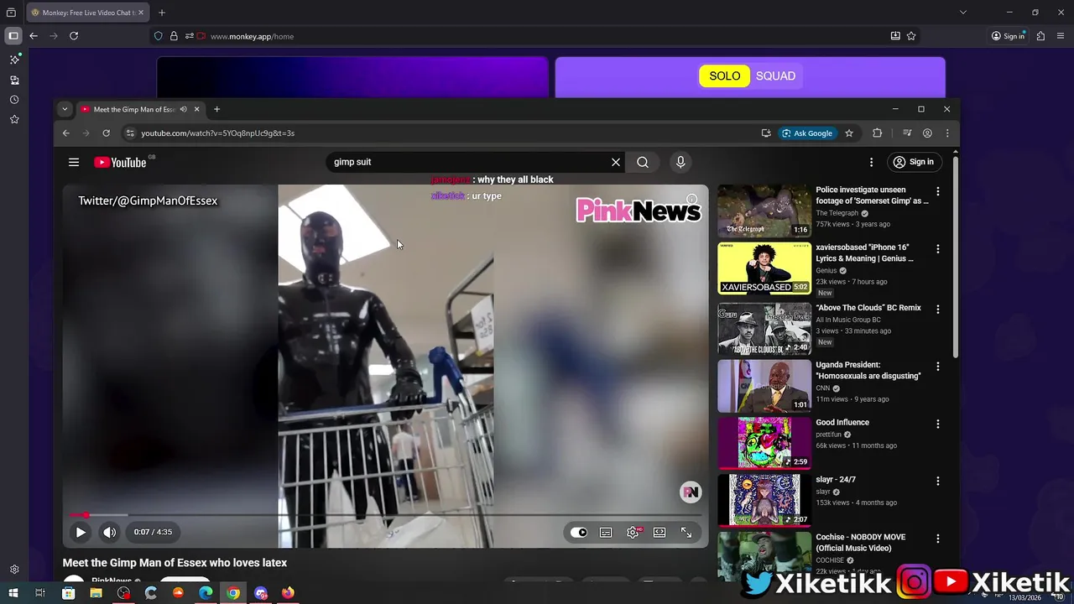The height and width of the screenshot is (604, 1074).
Task: Open Microsoft Edge from the taskbar
Action: pyautogui.click(x=206, y=593)
